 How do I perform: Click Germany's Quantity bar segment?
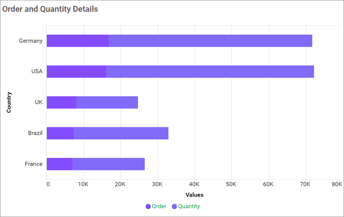click(x=210, y=41)
